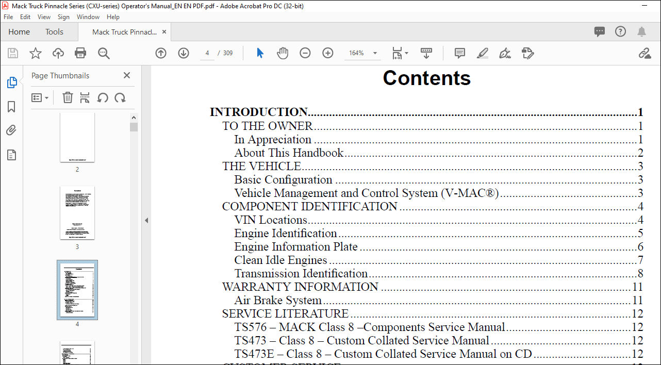661x365 pixels.
Task: Zoom out with the minus icon
Action: [x=305, y=53]
